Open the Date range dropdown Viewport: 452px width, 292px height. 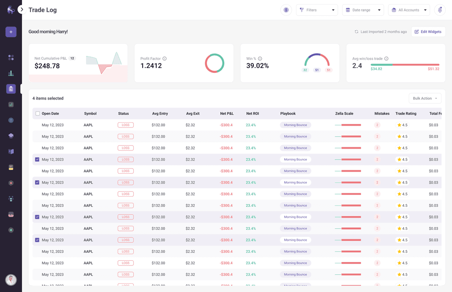click(363, 10)
